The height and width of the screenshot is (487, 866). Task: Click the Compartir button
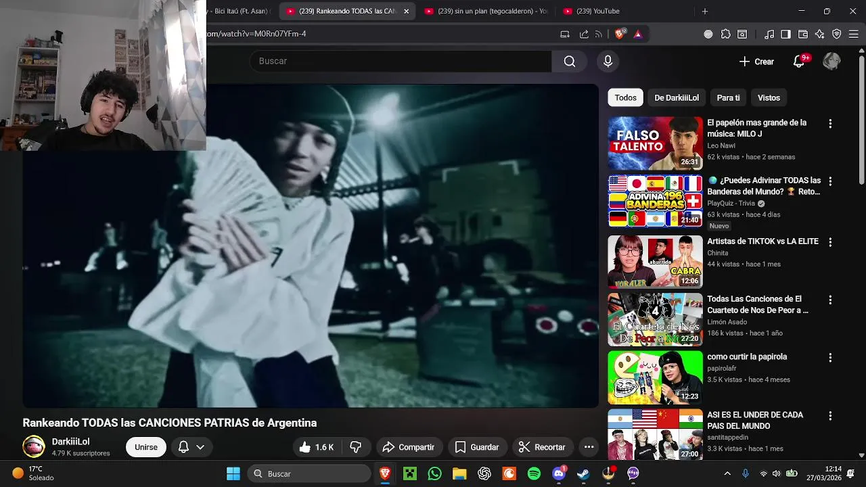pos(409,447)
